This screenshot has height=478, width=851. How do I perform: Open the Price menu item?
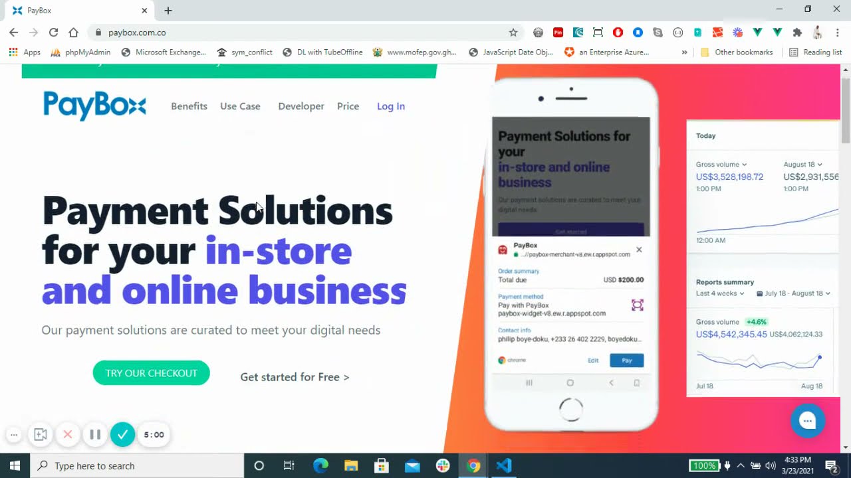(x=348, y=106)
